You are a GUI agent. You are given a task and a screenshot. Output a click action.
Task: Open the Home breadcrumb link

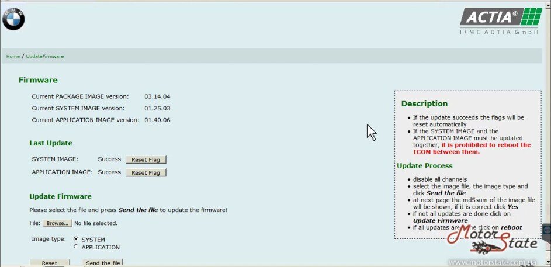13,56
